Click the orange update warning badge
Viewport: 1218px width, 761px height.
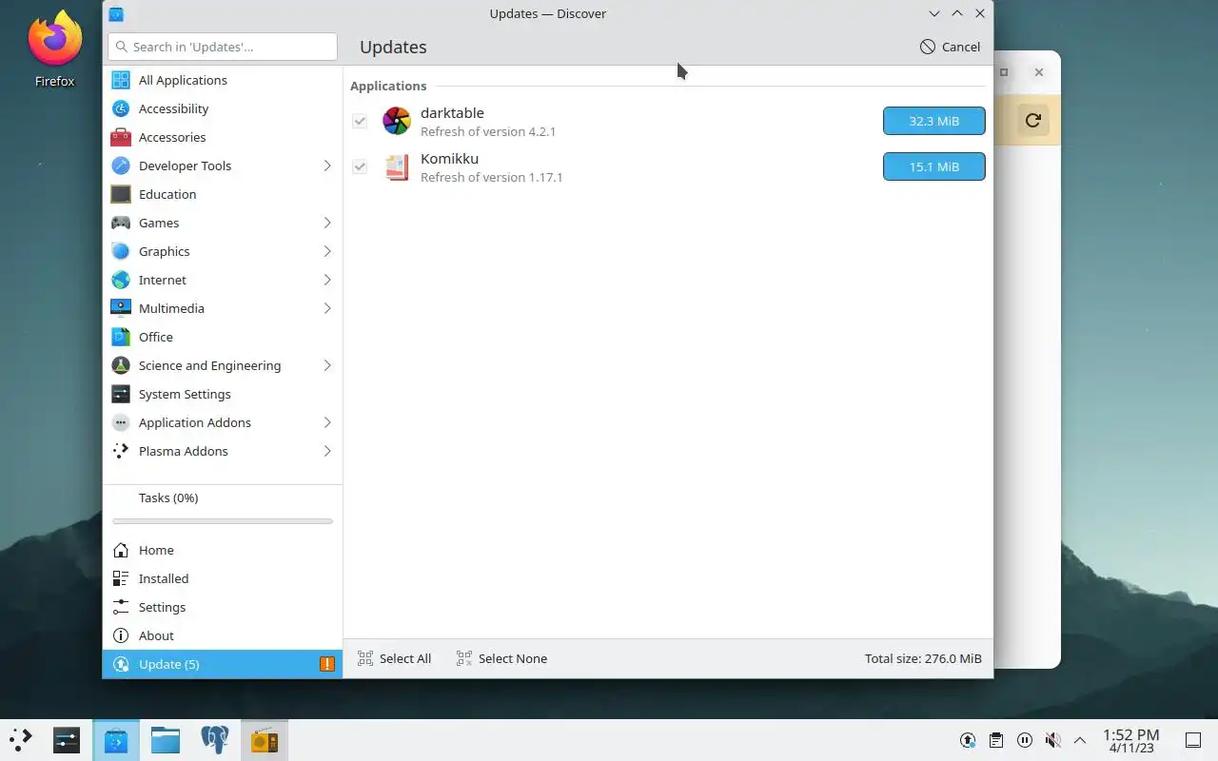coord(327,664)
